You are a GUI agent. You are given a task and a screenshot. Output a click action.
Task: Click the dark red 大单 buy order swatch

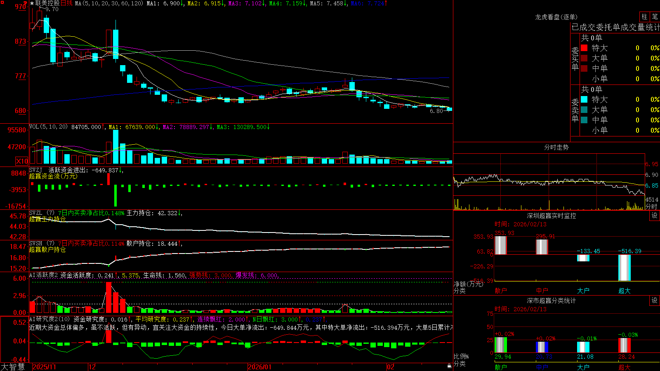click(584, 58)
